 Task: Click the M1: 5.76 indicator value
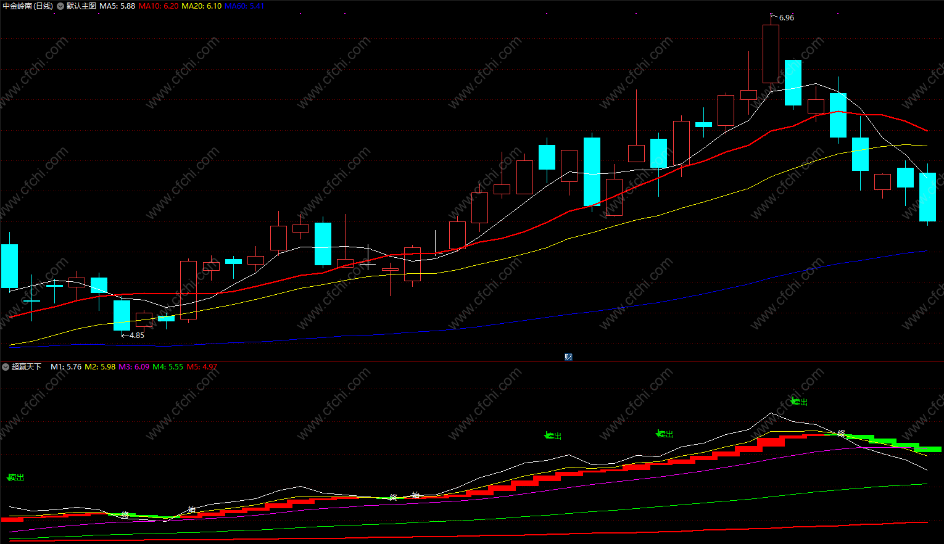point(66,367)
